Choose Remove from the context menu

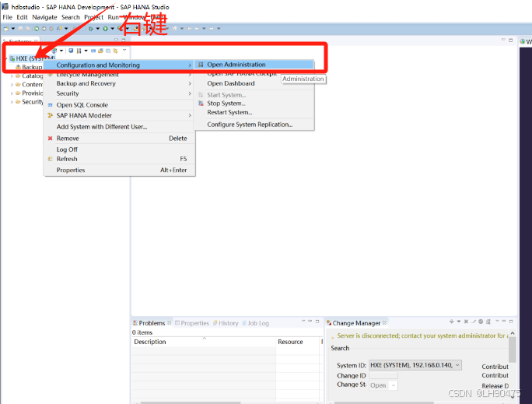(x=119, y=139)
